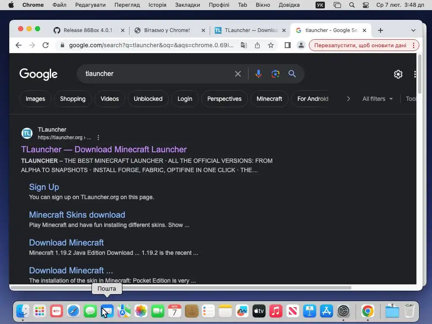Click Перезапустити, щоб оновити дані button
432x324 pixels.
click(360, 45)
